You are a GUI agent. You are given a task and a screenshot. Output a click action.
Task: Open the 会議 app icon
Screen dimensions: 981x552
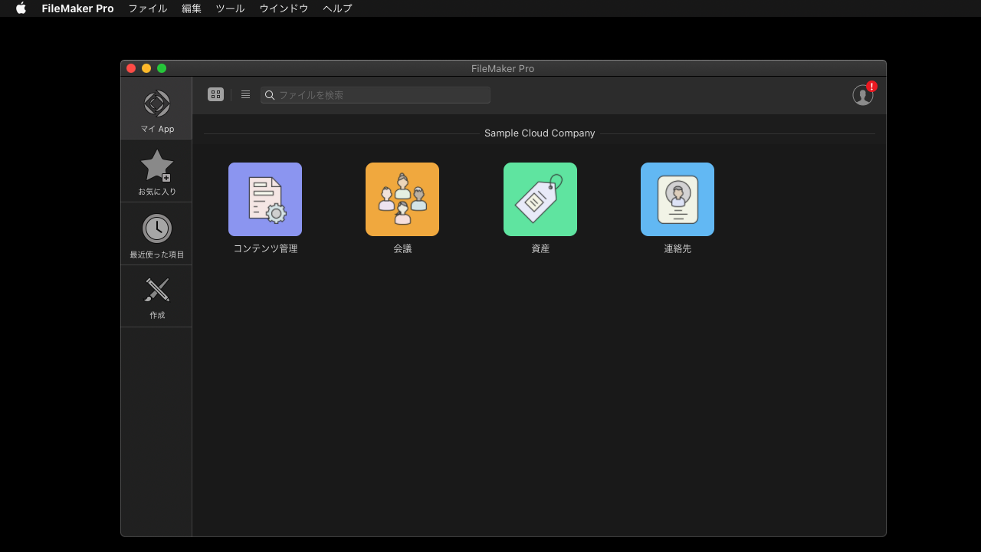click(402, 199)
